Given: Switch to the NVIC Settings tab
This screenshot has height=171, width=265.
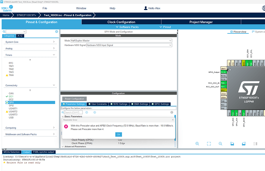Looking at the screenshot, I should click(x=119, y=104).
